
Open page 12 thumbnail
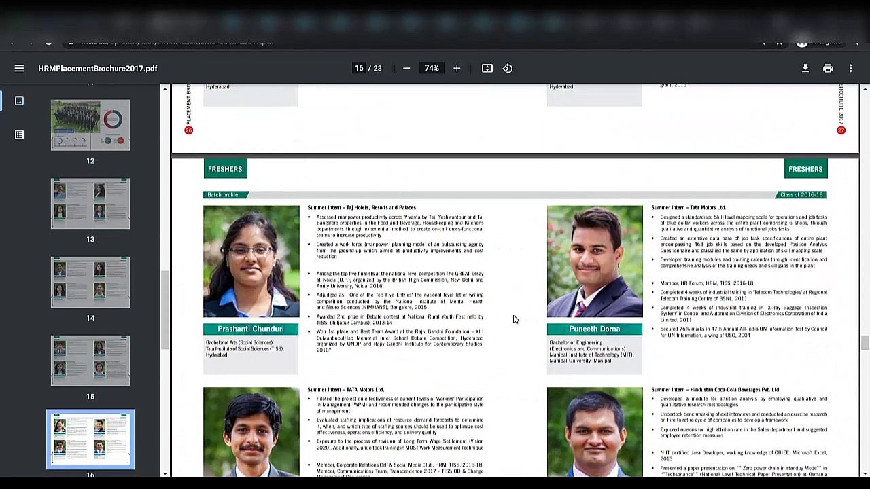(90, 125)
